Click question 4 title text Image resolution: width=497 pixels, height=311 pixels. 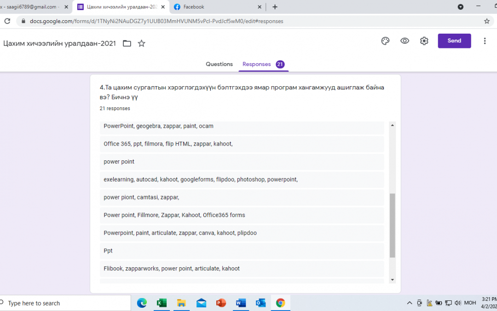(242, 92)
